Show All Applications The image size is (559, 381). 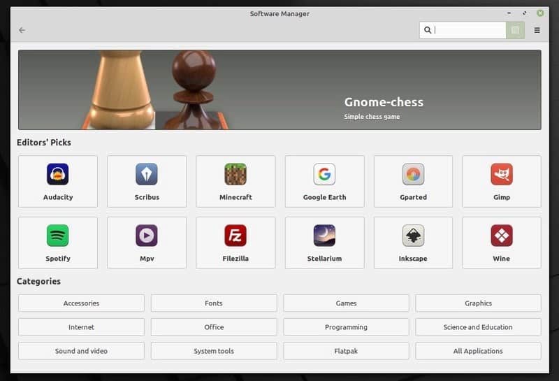478,351
